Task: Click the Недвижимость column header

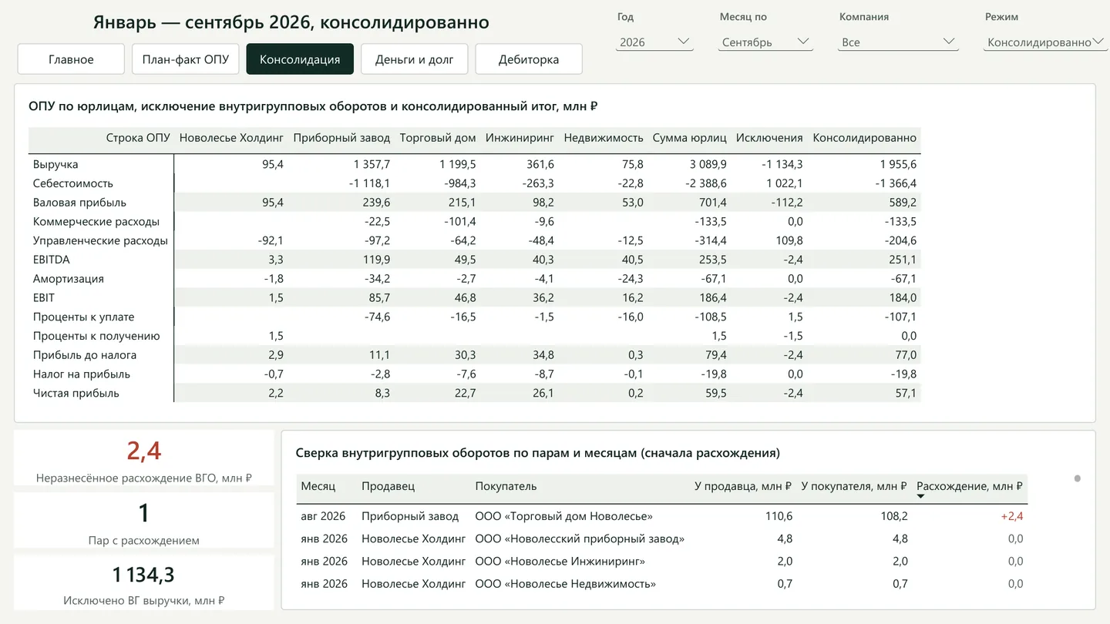Action: point(604,138)
